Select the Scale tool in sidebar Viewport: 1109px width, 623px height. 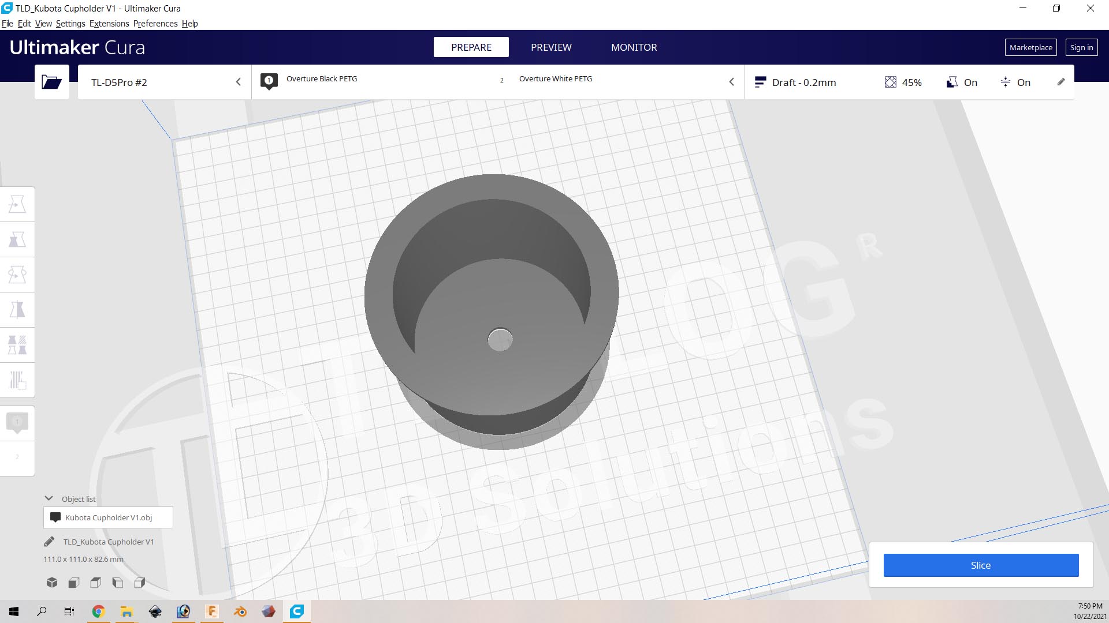pos(17,239)
